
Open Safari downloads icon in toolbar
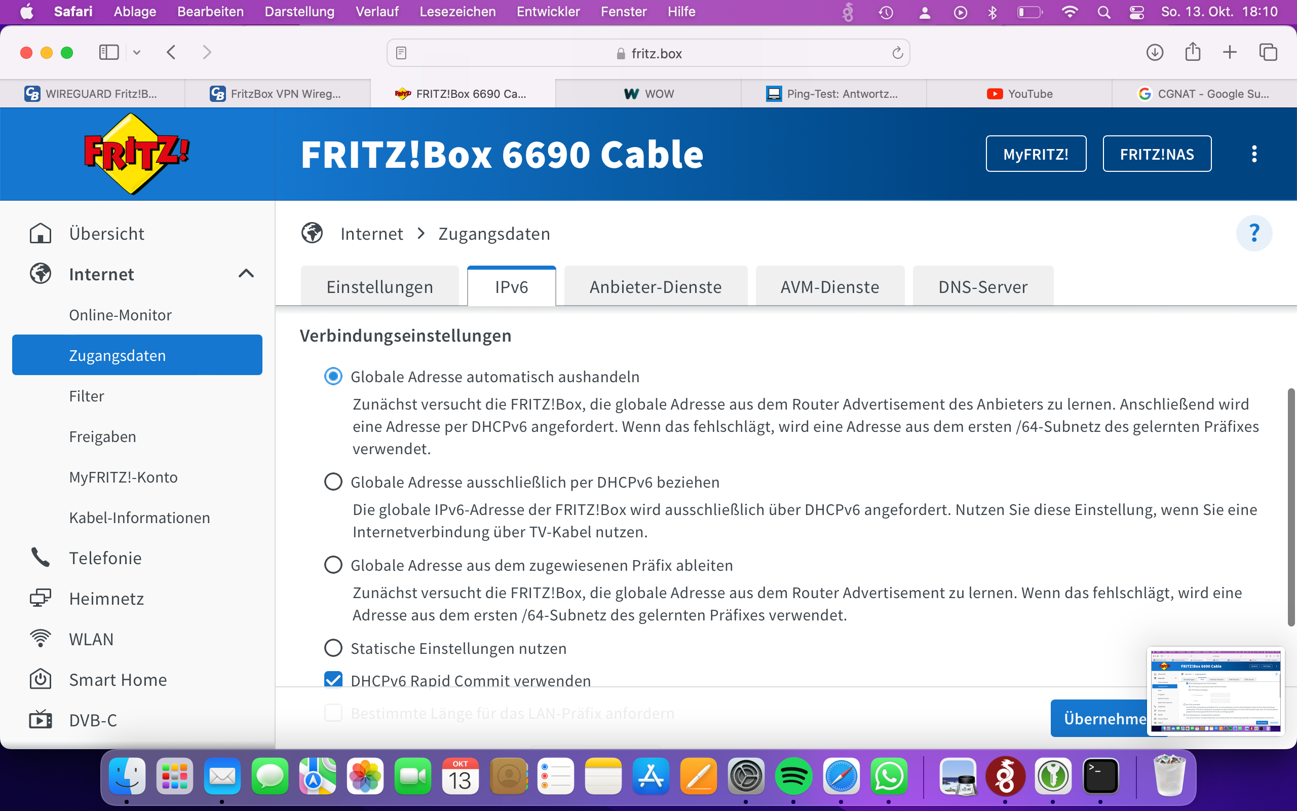pyautogui.click(x=1155, y=53)
